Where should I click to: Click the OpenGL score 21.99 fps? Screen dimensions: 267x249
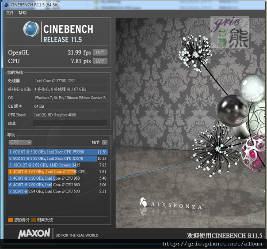[x=79, y=53]
